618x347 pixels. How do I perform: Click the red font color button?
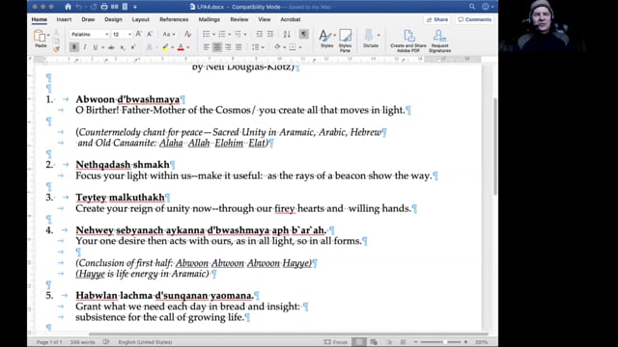[181, 47]
